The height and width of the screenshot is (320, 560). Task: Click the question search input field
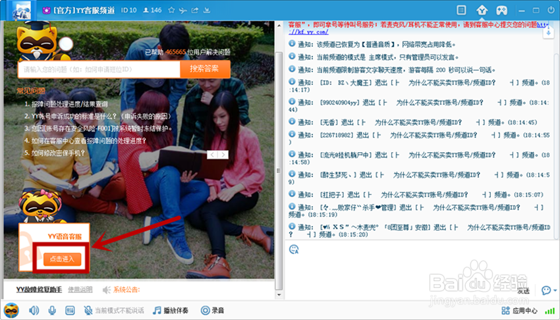(x=99, y=69)
